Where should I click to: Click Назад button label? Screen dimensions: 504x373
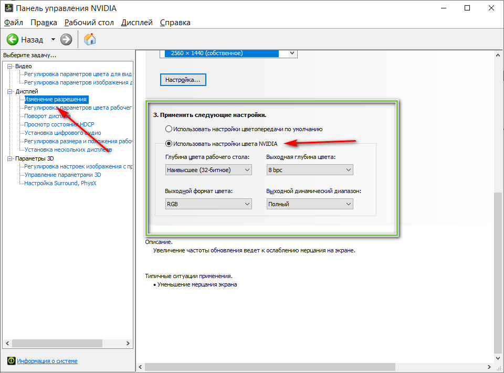32,40
